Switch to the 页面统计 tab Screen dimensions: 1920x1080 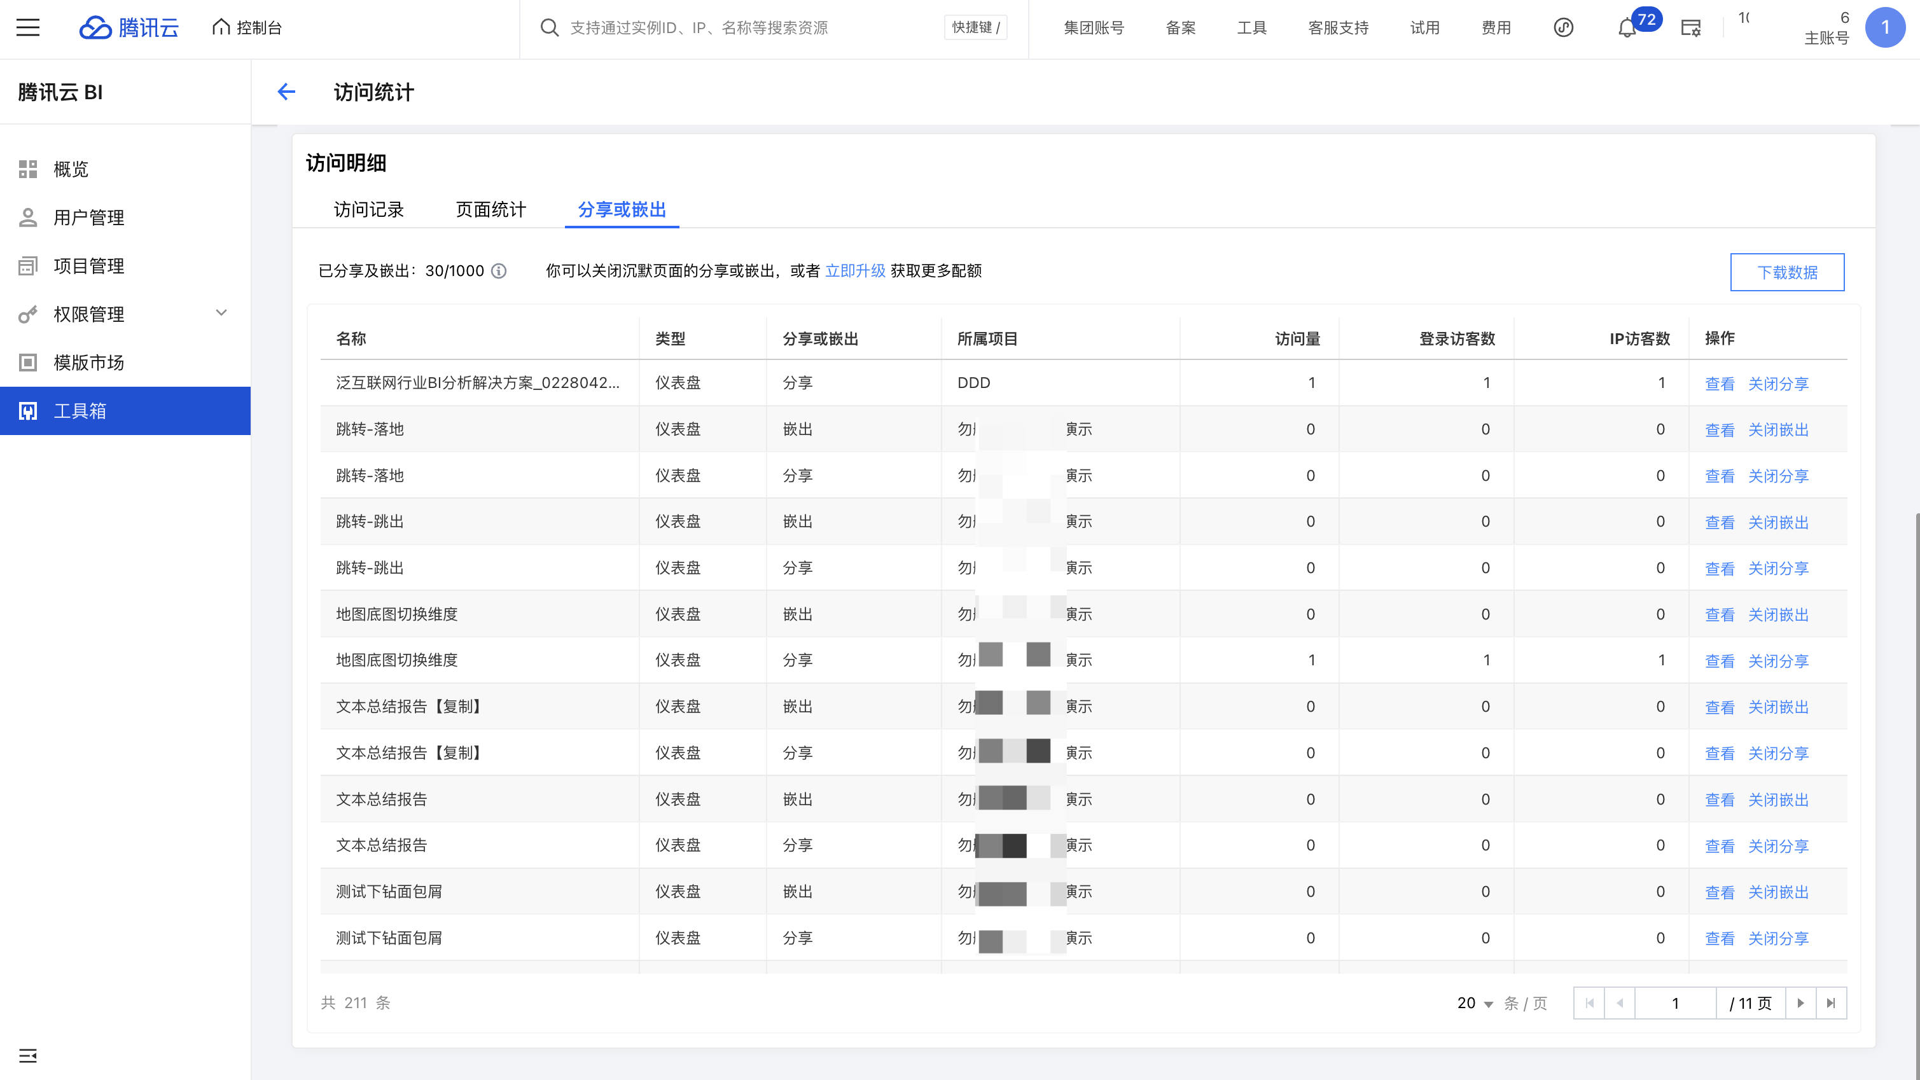[x=490, y=209]
